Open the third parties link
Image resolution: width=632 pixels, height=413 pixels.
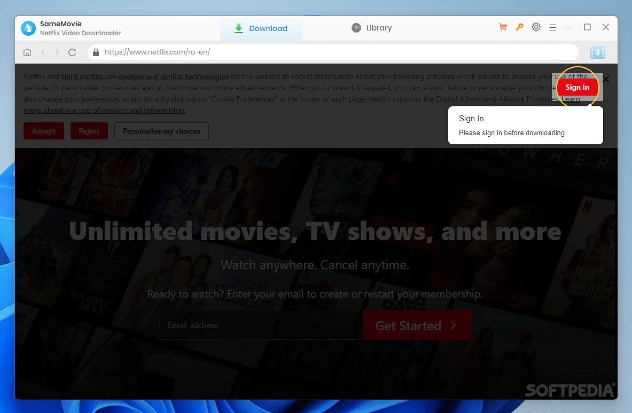(82, 76)
